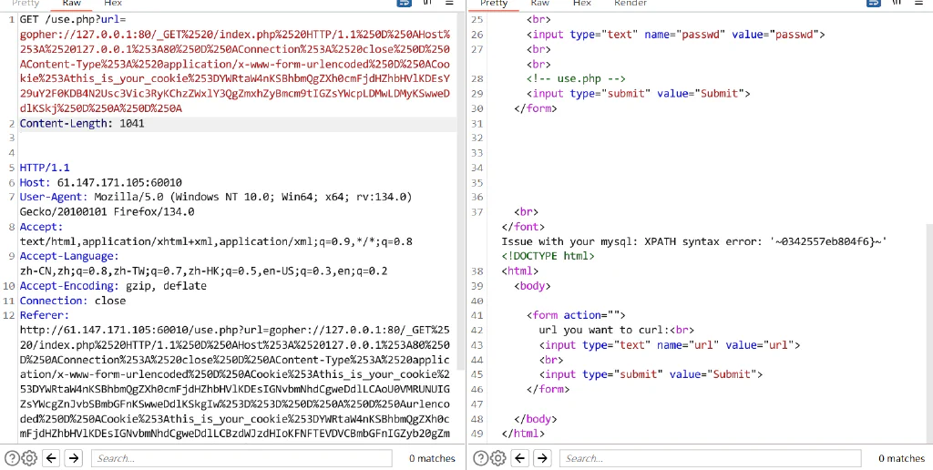Click the response panel vertical scrollbar
This screenshot has width=933, height=470.
pyautogui.click(x=929, y=333)
